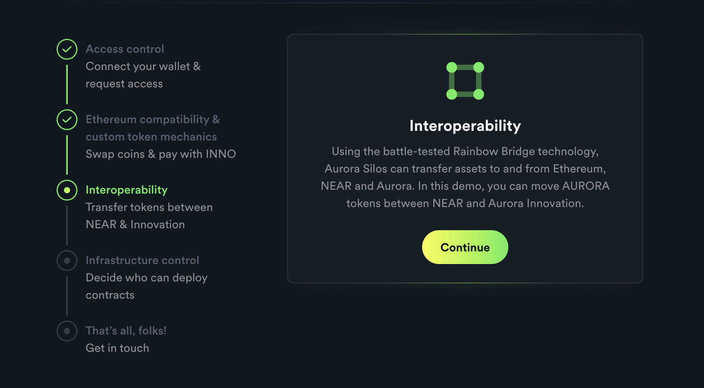This screenshot has height=388, width=704.
Task: Click "Connect your wallet & request access" description
Action: (x=143, y=75)
